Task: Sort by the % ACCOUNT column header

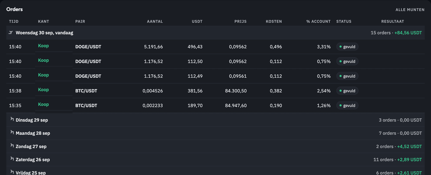Action: [x=318, y=21]
